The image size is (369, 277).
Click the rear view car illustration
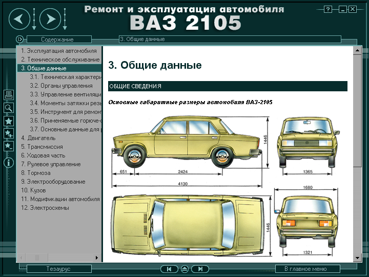click(306, 222)
